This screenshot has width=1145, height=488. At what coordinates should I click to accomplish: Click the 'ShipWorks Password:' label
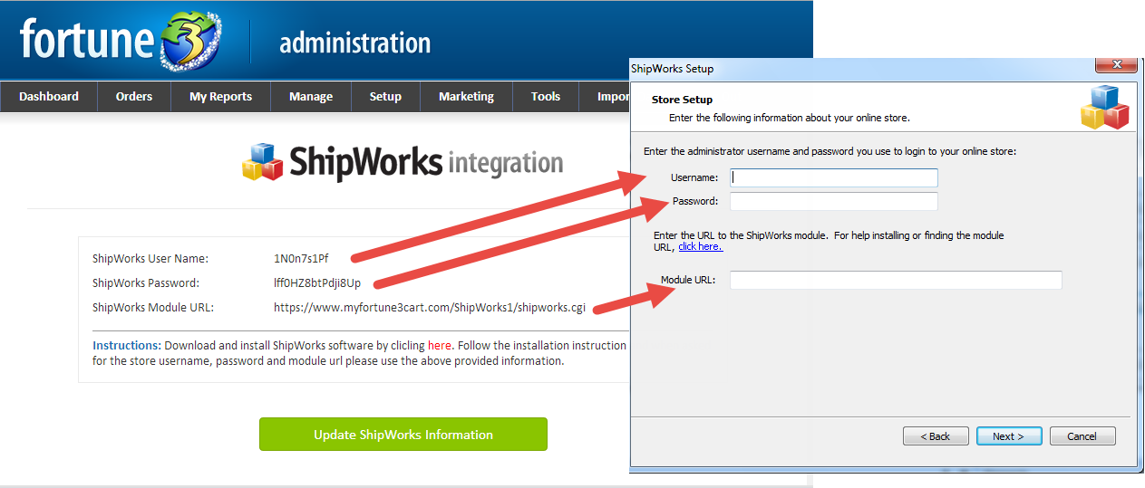pos(146,283)
